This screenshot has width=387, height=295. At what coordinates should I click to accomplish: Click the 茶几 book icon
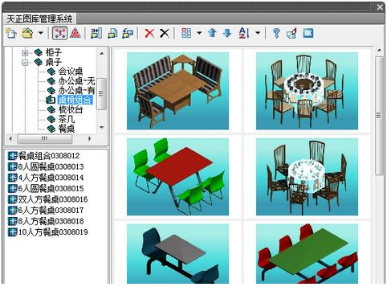[x=51, y=119]
